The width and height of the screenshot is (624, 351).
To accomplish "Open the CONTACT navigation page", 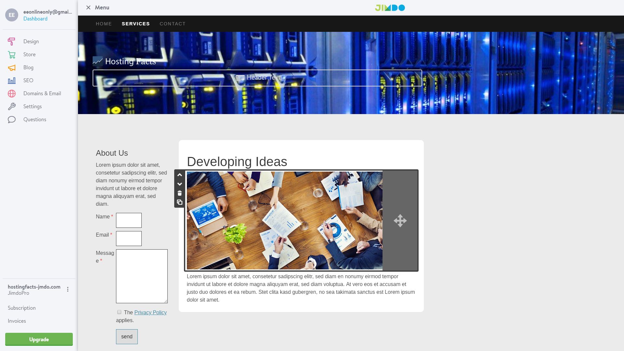I will 173,24.
